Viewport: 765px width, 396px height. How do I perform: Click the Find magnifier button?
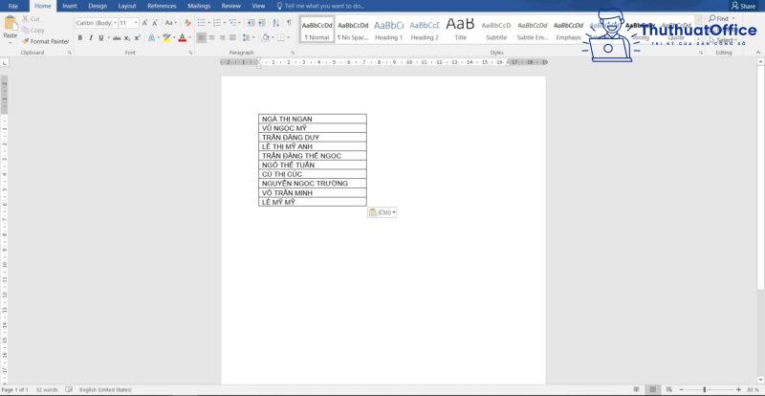719,18
